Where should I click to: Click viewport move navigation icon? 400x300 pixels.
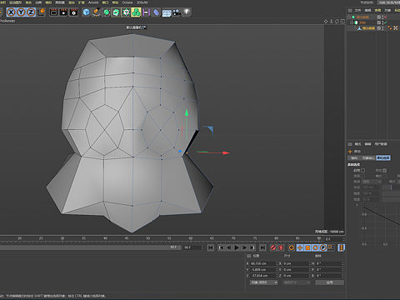click(x=326, y=22)
